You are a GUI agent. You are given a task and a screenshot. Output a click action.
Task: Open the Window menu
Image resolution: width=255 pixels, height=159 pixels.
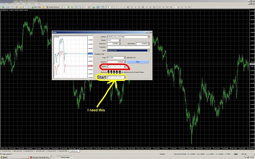click(33, 4)
